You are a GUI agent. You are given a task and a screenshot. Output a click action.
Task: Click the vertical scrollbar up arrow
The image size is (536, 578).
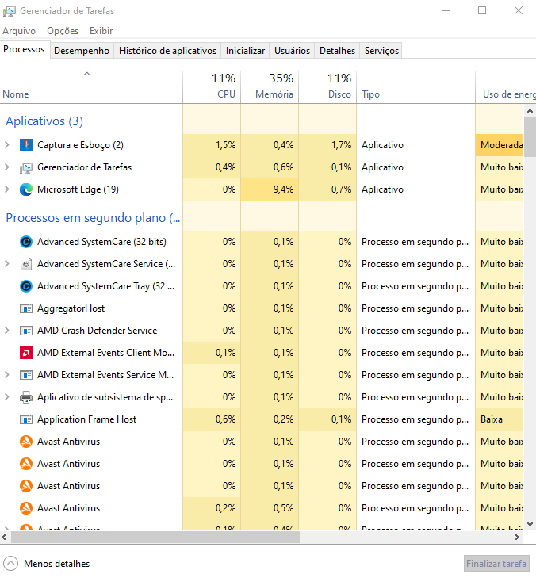coord(530,111)
